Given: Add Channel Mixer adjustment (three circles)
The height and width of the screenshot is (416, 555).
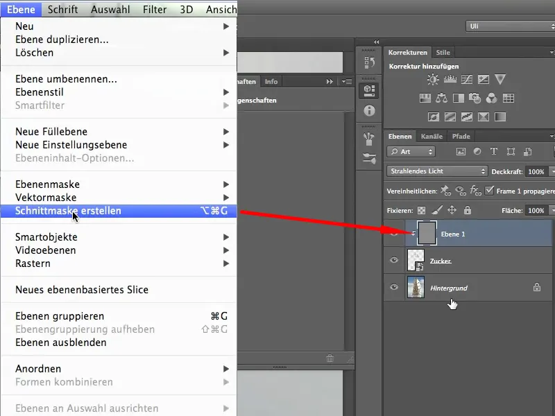Looking at the screenshot, I should click(491, 98).
